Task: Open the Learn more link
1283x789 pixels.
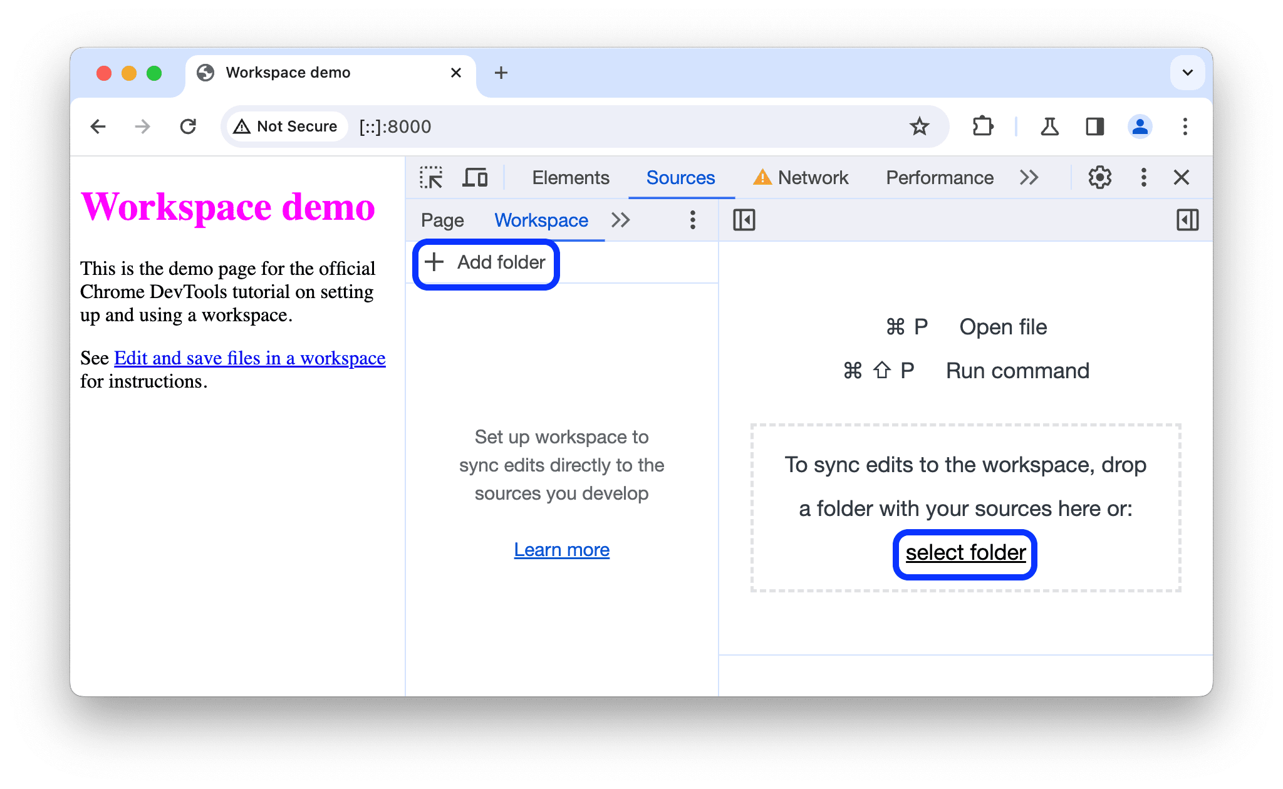Action: (x=562, y=550)
